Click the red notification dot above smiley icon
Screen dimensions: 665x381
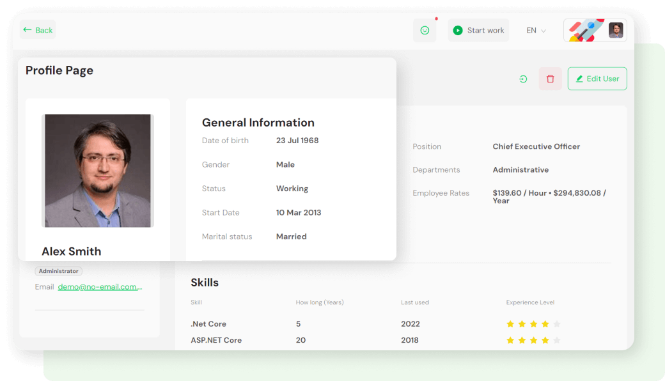436,20
